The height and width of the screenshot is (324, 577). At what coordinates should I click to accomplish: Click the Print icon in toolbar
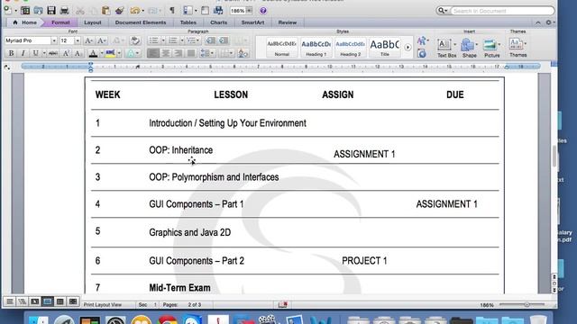[64, 10]
